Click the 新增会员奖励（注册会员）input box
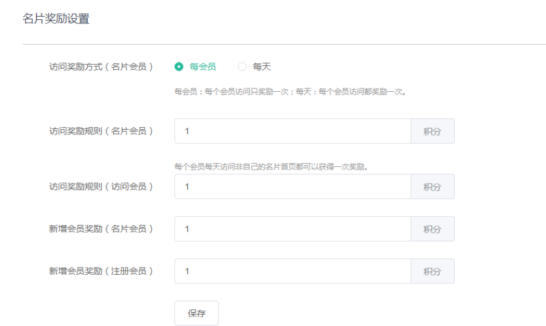Image resolution: width=546 pixels, height=326 pixels. (292, 271)
